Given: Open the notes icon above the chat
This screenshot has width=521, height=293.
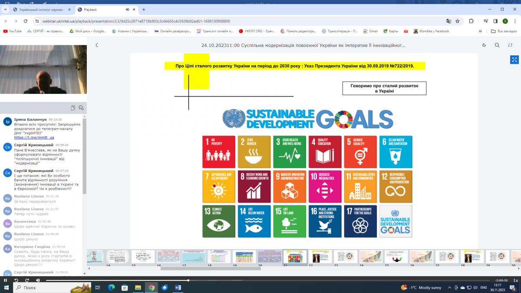Looking at the screenshot, I should click(x=73, y=108).
